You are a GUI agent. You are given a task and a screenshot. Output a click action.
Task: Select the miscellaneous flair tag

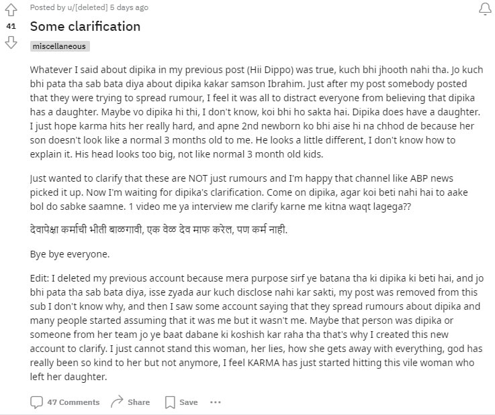pos(59,46)
